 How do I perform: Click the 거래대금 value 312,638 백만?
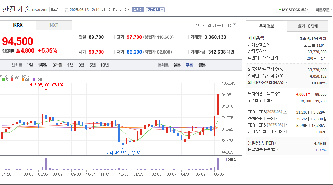[221, 52]
